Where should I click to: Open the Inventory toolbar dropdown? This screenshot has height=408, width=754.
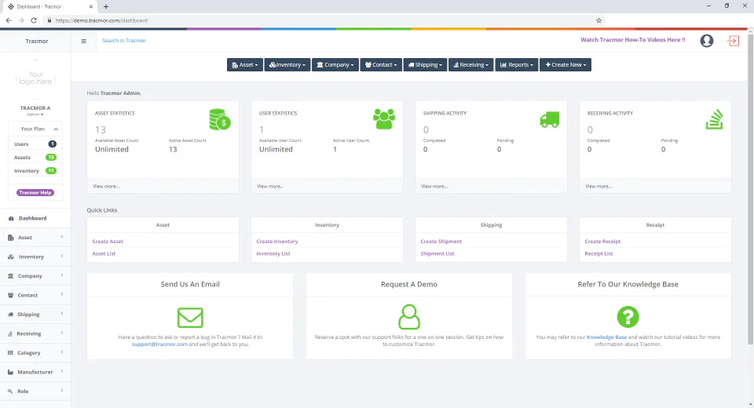pyautogui.click(x=287, y=65)
